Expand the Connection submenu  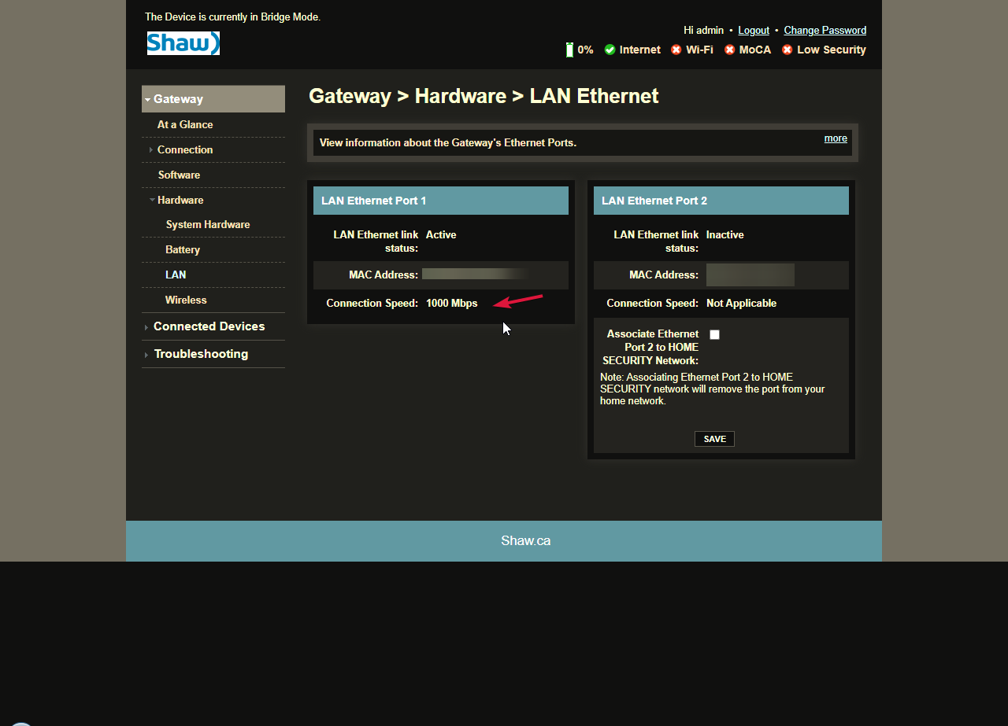coord(184,149)
